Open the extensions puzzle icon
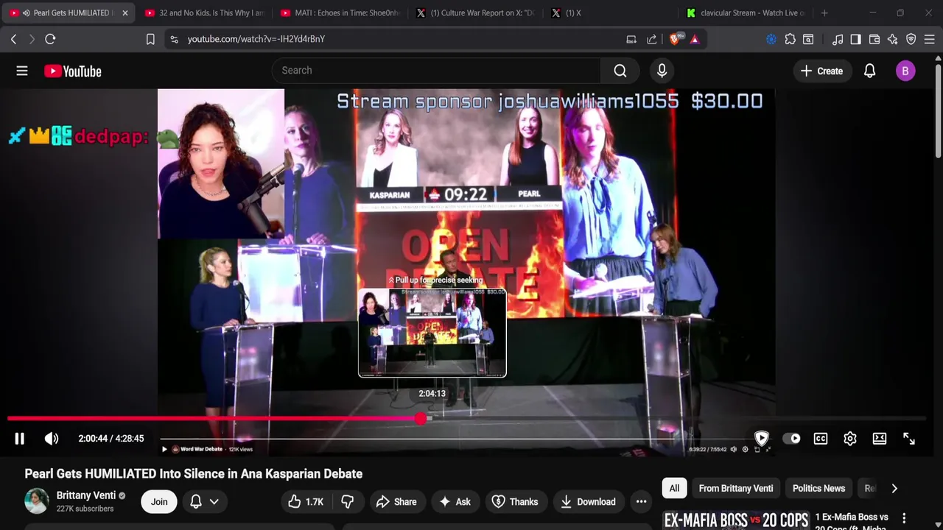 (x=790, y=39)
